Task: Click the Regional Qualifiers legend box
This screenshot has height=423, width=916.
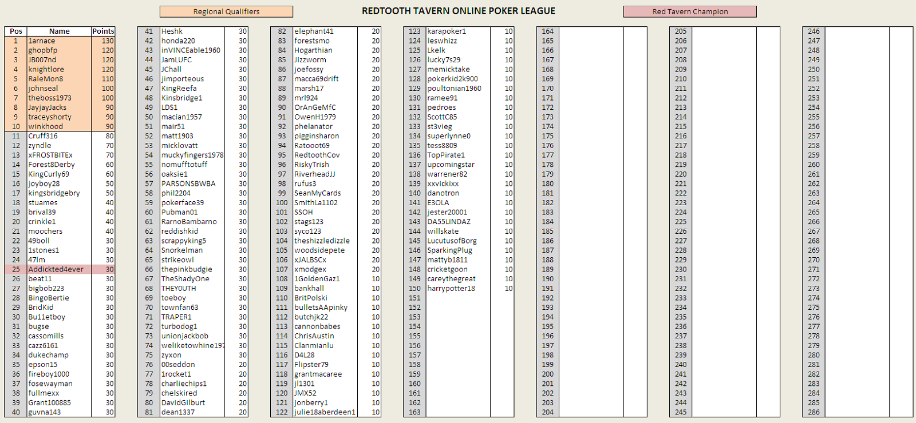Action: [226, 11]
